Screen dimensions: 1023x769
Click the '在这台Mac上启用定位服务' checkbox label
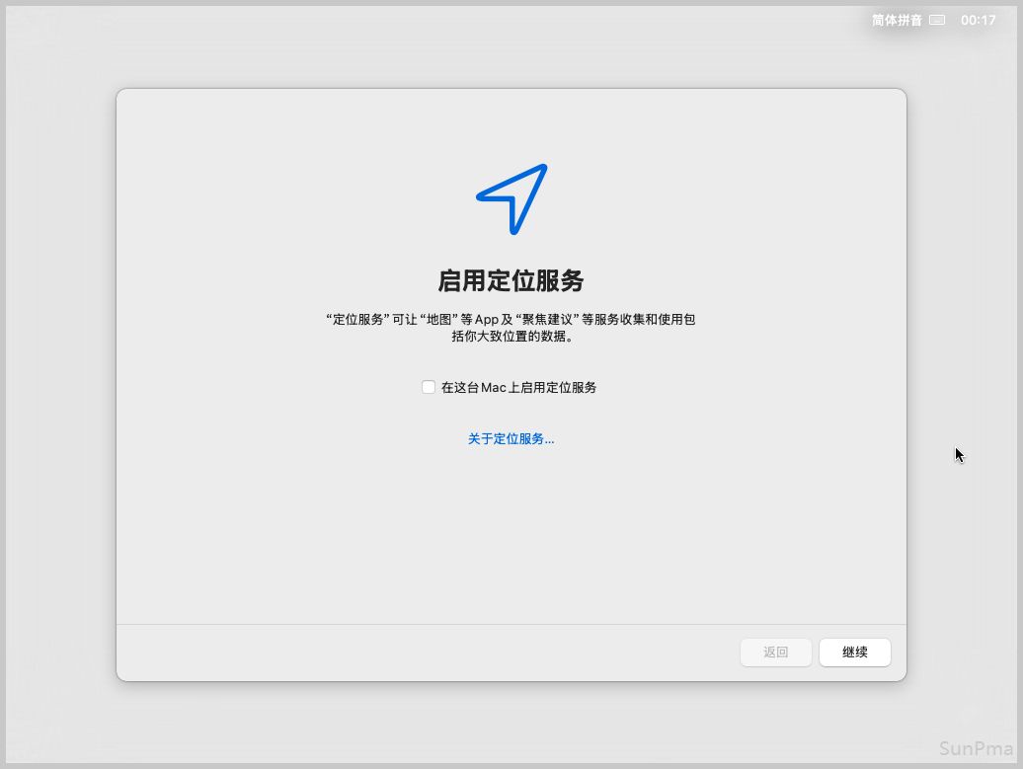tap(518, 388)
